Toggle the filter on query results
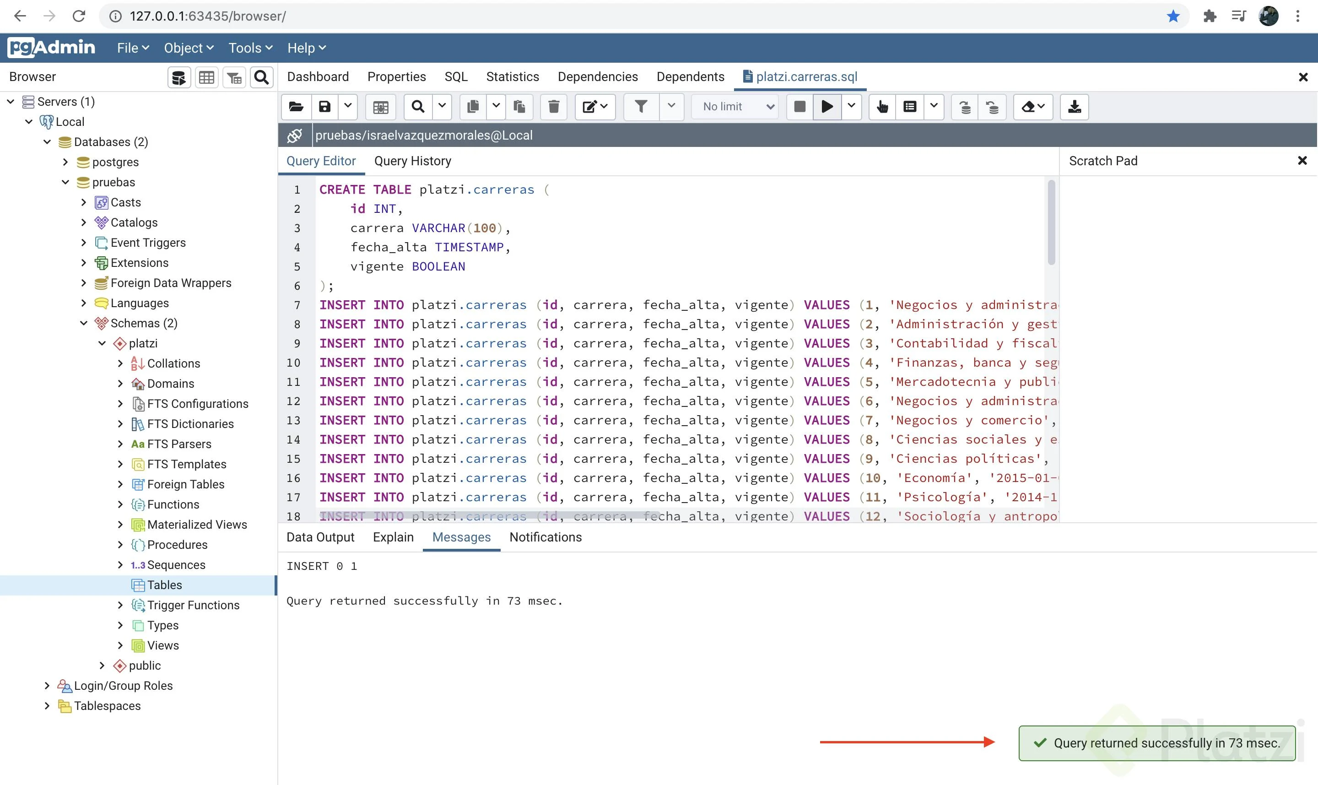 (641, 106)
